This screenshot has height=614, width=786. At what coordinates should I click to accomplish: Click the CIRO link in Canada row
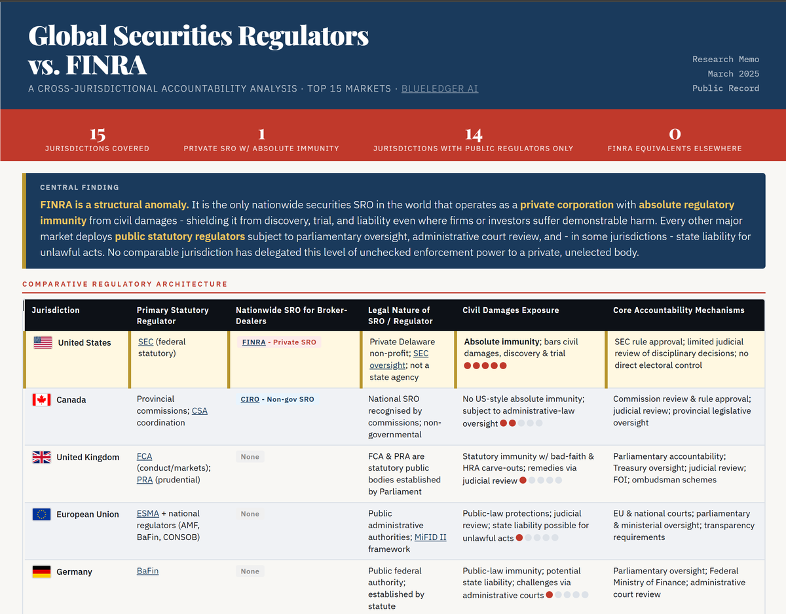[x=250, y=399]
